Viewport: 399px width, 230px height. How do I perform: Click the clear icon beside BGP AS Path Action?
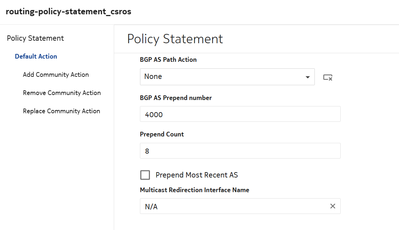point(328,77)
